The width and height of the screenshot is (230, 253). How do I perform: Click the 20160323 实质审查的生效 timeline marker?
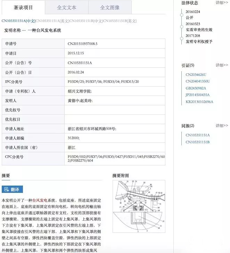click(182, 27)
